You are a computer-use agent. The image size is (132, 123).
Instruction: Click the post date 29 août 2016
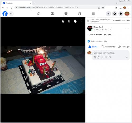click(x=98, y=29)
